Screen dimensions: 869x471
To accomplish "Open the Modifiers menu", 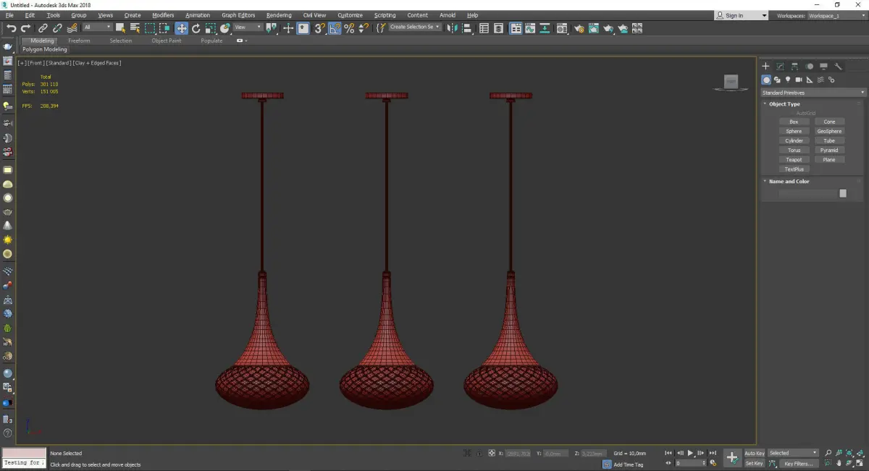I will pyautogui.click(x=163, y=15).
